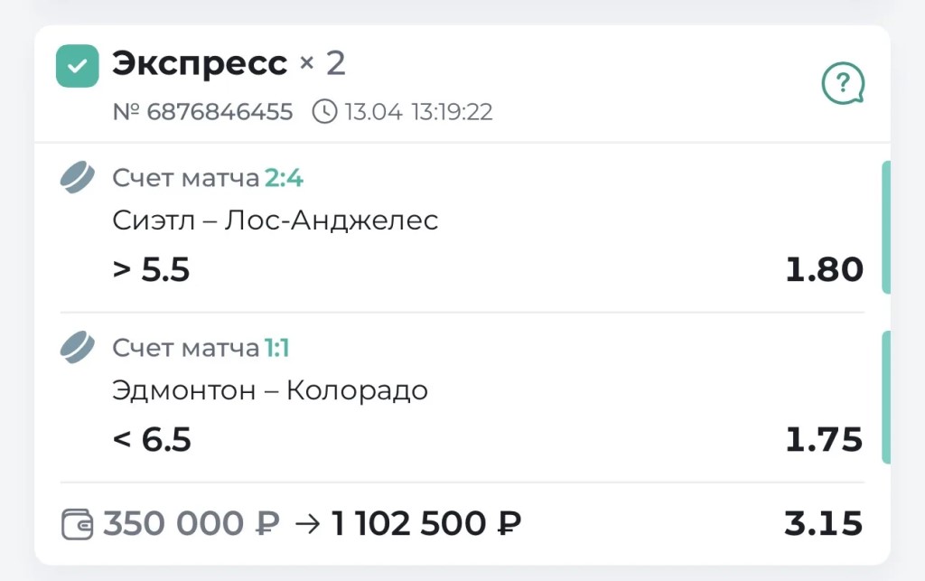Screen dimensions: 925x581
Task: Click the arrow between stake and payout
Action: (308, 524)
